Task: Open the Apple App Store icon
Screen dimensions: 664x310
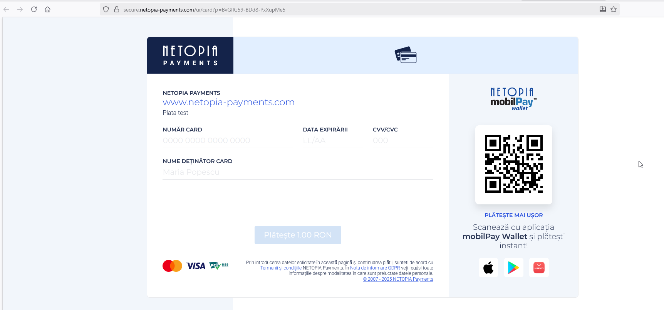Action: click(x=488, y=268)
